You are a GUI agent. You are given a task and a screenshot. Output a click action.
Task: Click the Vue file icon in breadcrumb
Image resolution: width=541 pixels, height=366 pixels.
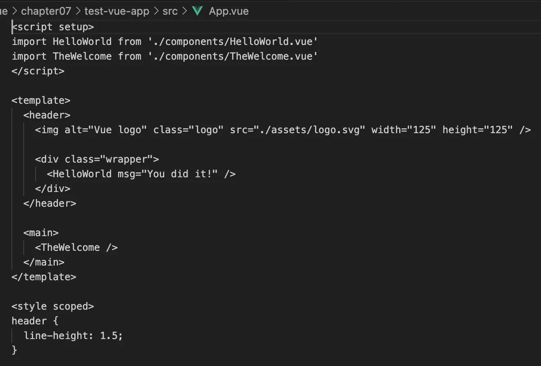[198, 11]
